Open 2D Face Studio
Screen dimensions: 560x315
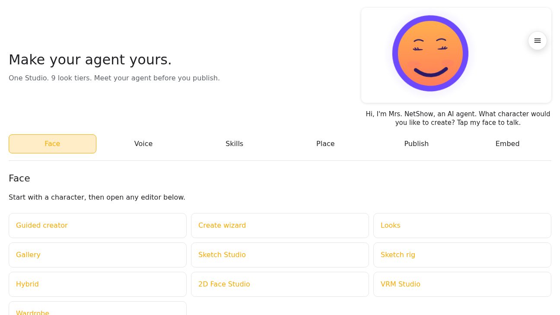[280, 284]
